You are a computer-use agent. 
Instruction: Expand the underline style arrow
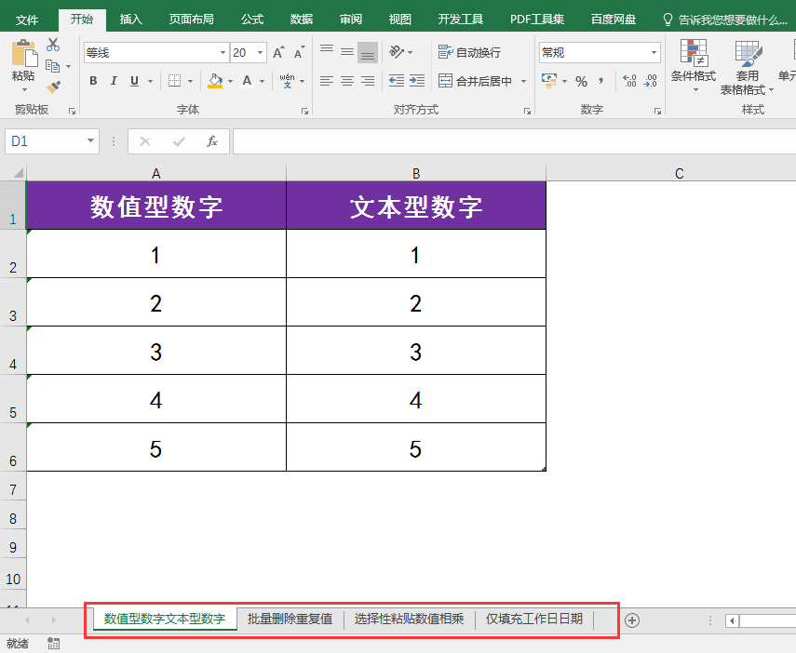point(150,81)
